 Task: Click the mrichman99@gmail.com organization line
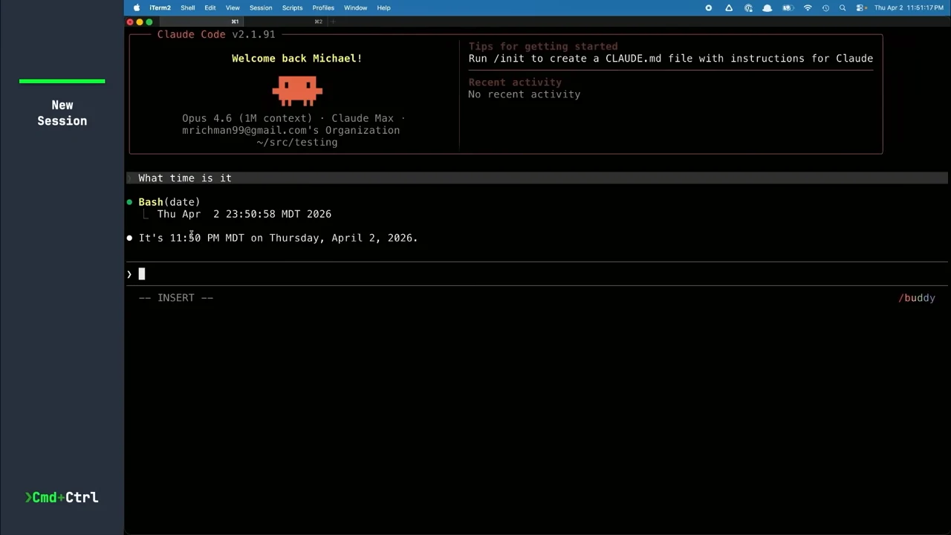291,130
